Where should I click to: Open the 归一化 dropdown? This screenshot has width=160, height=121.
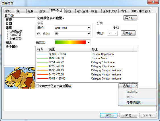pyautogui.click(x=72, y=34)
